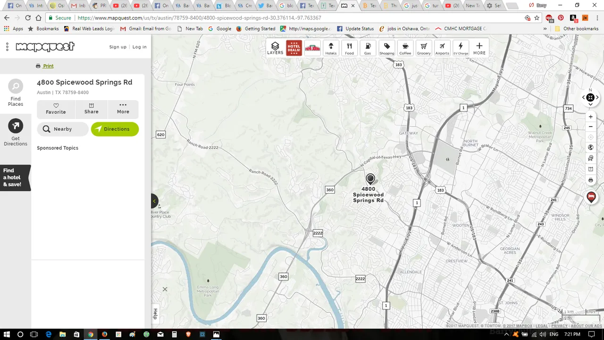Collapse the left sidebar panel arrow
The image size is (604, 340).
coord(154,201)
